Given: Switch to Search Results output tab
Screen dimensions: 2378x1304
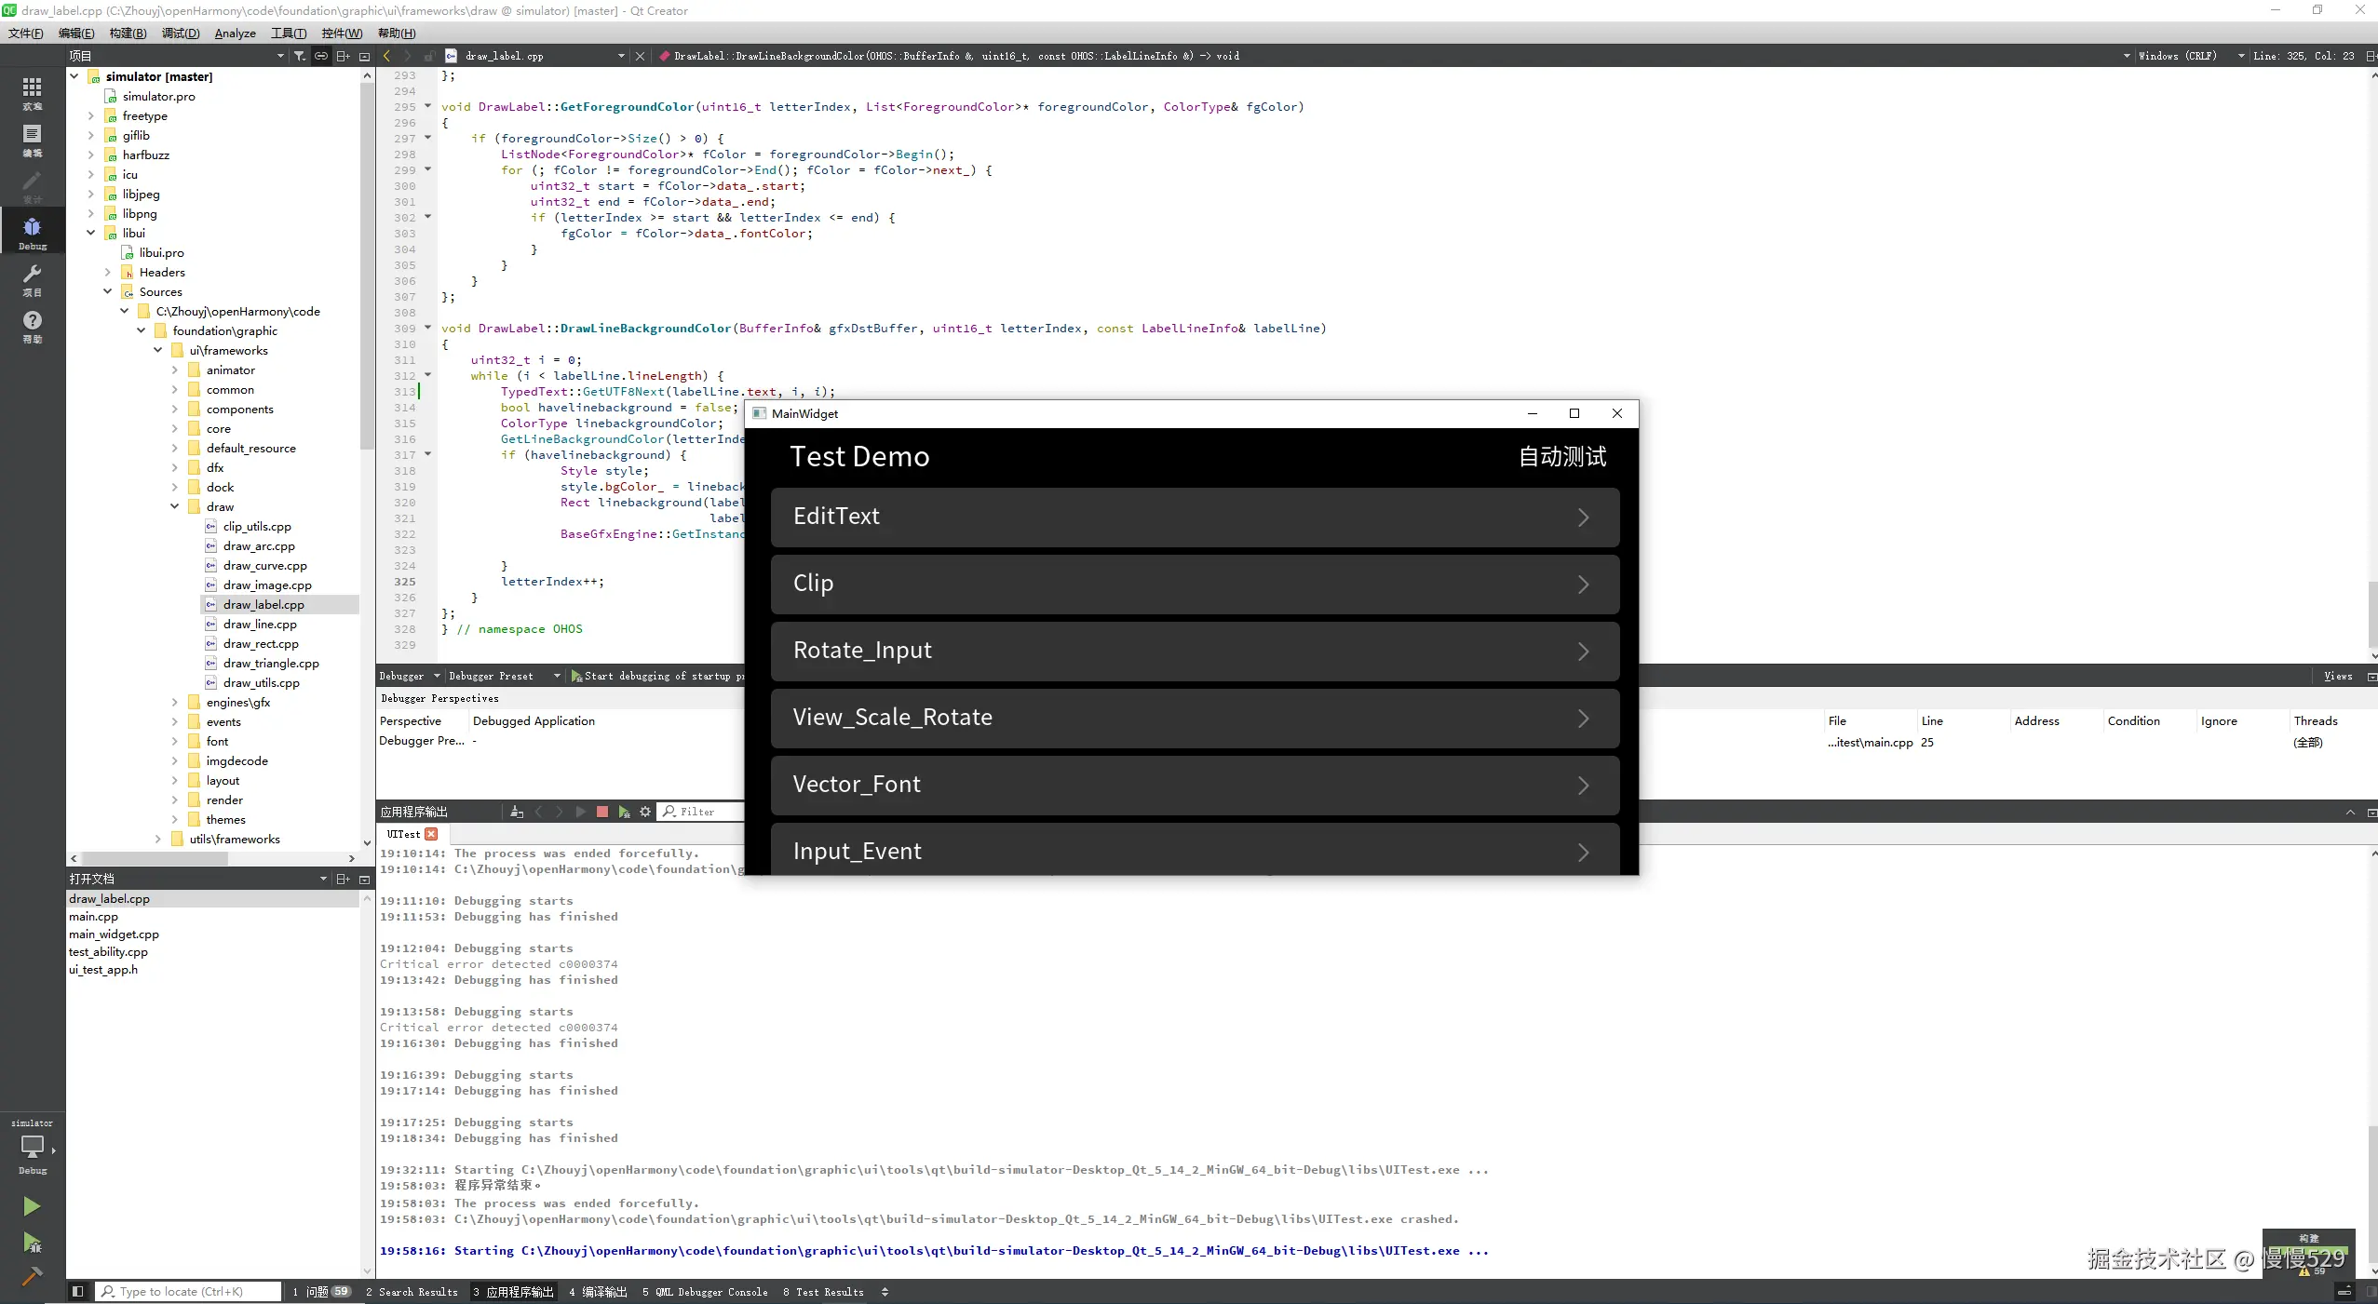Looking at the screenshot, I should (412, 1292).
